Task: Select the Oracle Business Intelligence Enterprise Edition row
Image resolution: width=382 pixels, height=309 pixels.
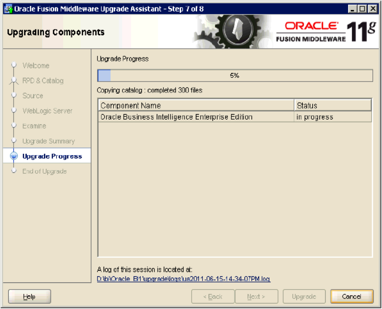Action: 235,117
